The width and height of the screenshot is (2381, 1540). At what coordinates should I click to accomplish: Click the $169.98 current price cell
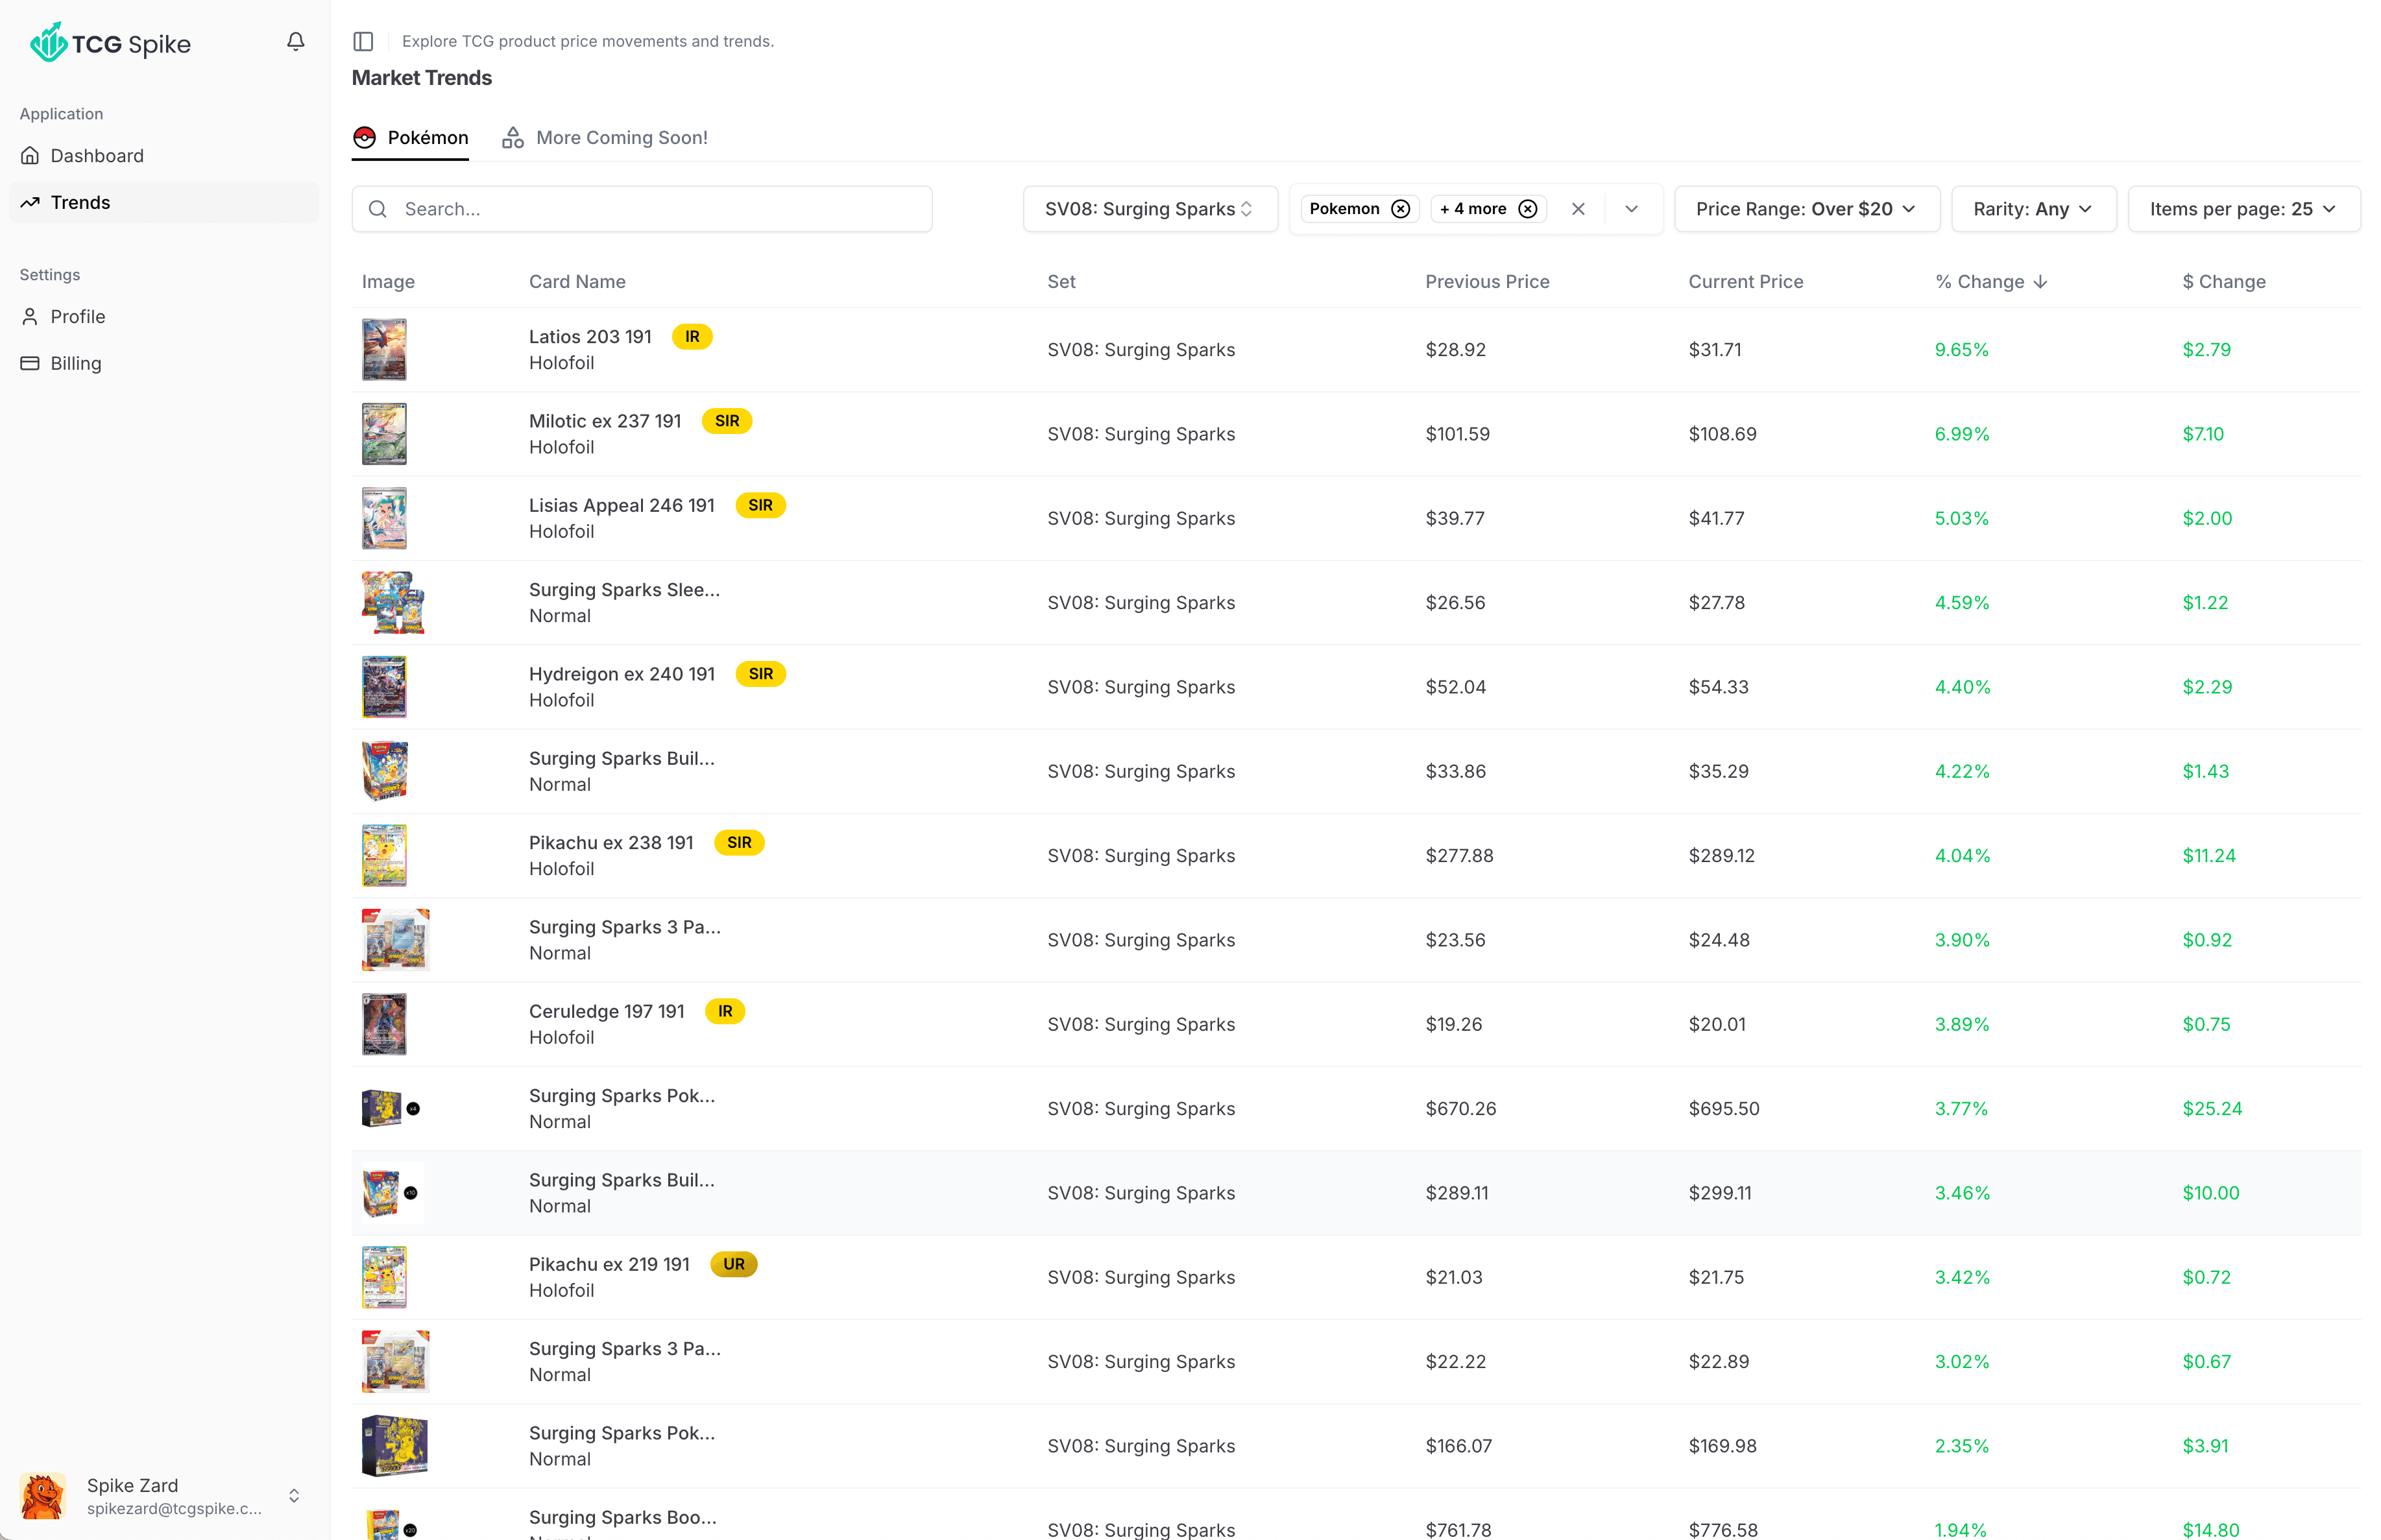[1723, 1446]
